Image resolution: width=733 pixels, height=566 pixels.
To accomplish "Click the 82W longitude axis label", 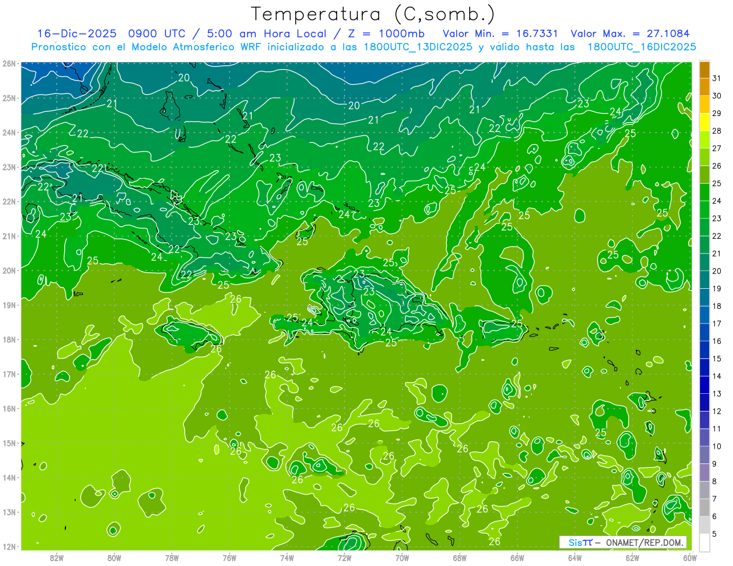I will [57, 557].
